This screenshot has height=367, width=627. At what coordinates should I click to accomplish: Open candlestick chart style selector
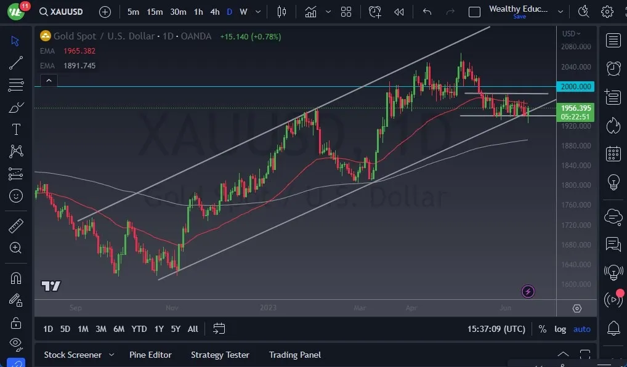coord(281,12)
